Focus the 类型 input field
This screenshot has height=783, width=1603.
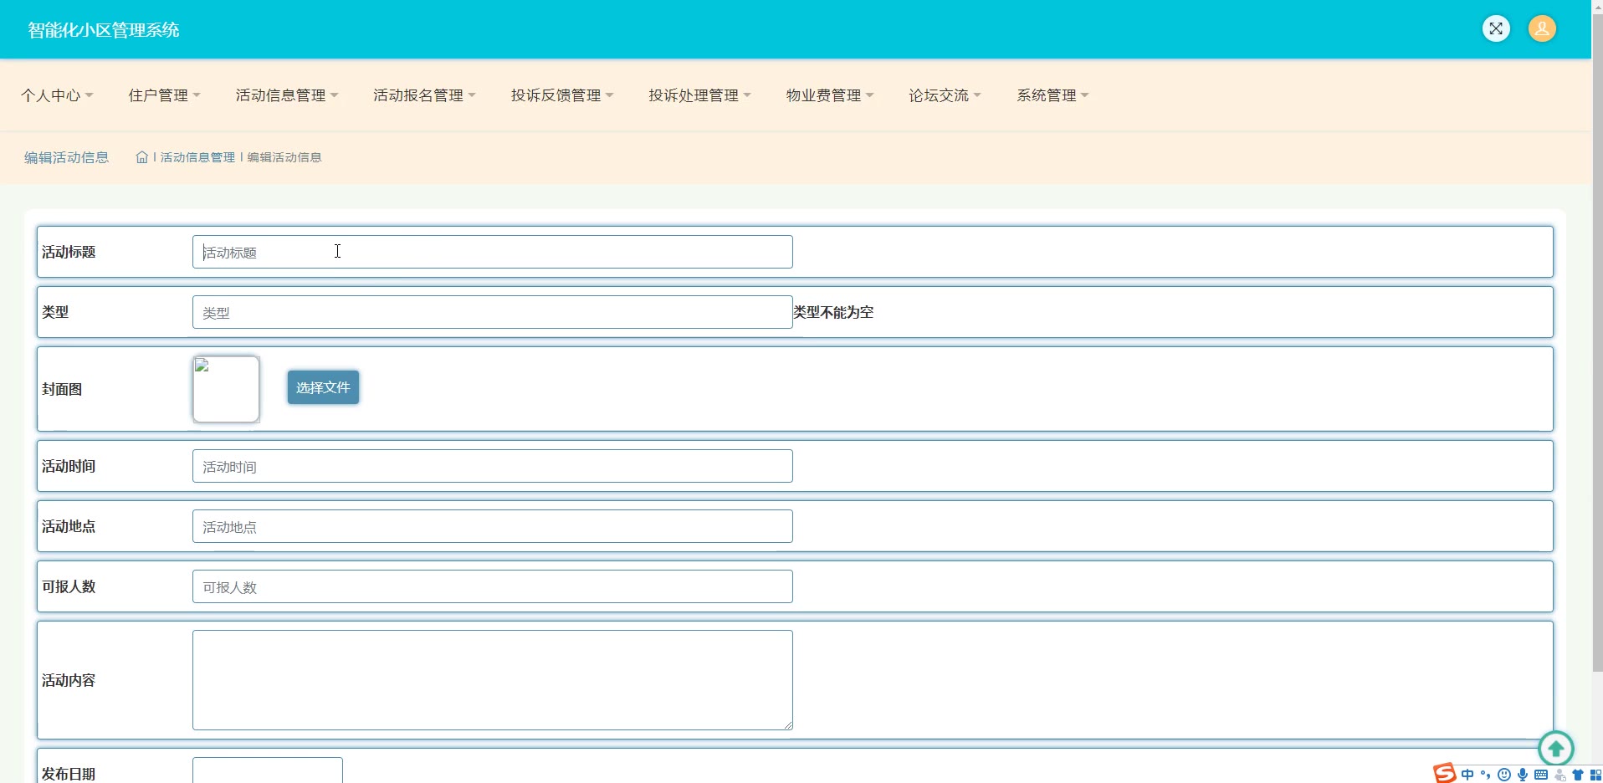492,312
